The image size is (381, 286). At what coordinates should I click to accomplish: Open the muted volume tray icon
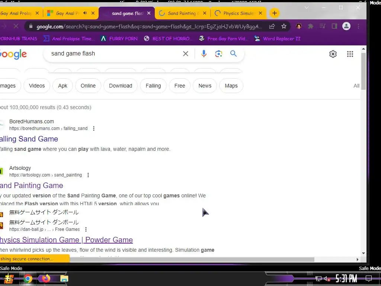tap(327, 279)
